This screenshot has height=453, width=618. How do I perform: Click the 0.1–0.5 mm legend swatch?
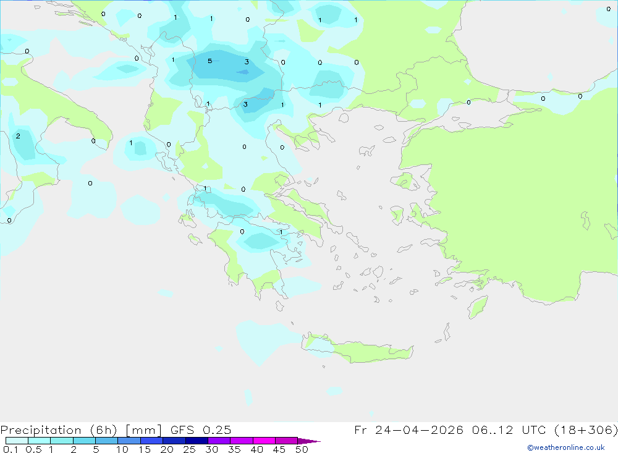coord(17,441)
